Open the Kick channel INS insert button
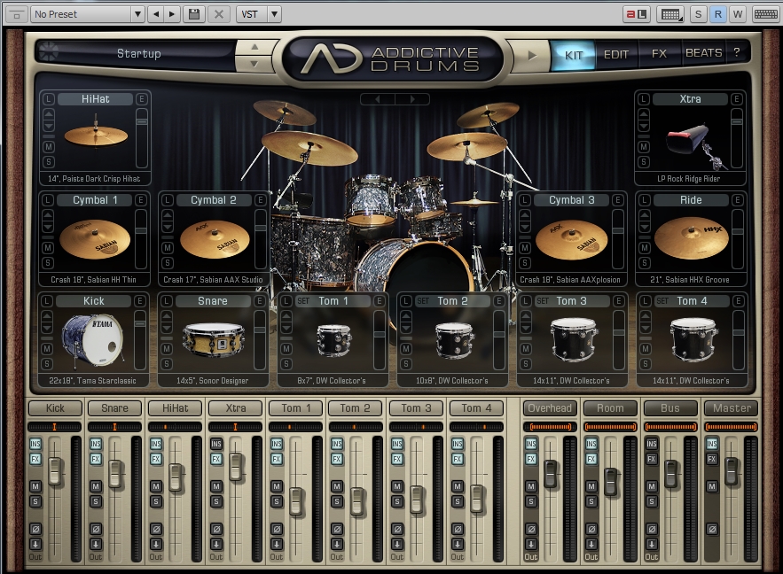The height and width of the screenshot is (574, 783). click(35, 443)
